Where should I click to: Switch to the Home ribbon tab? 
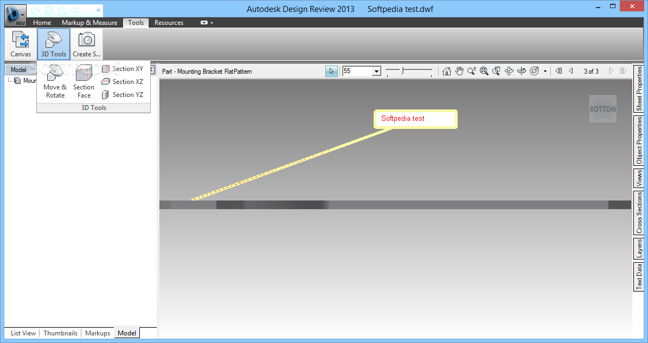pos(42,23)
